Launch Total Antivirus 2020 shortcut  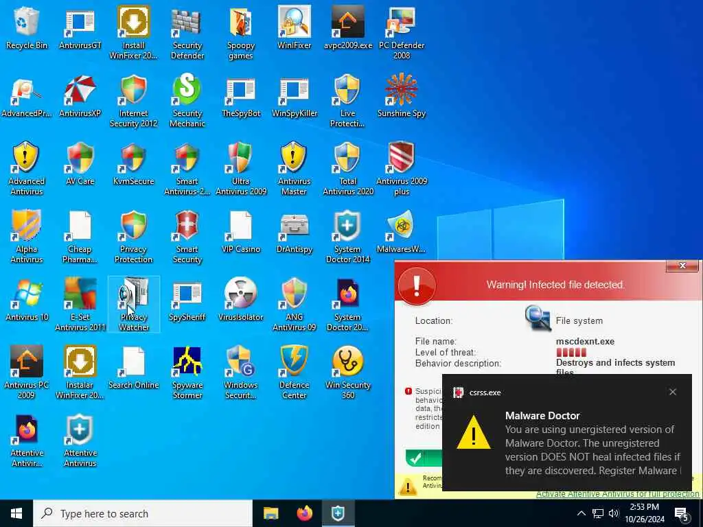point(348,169)
